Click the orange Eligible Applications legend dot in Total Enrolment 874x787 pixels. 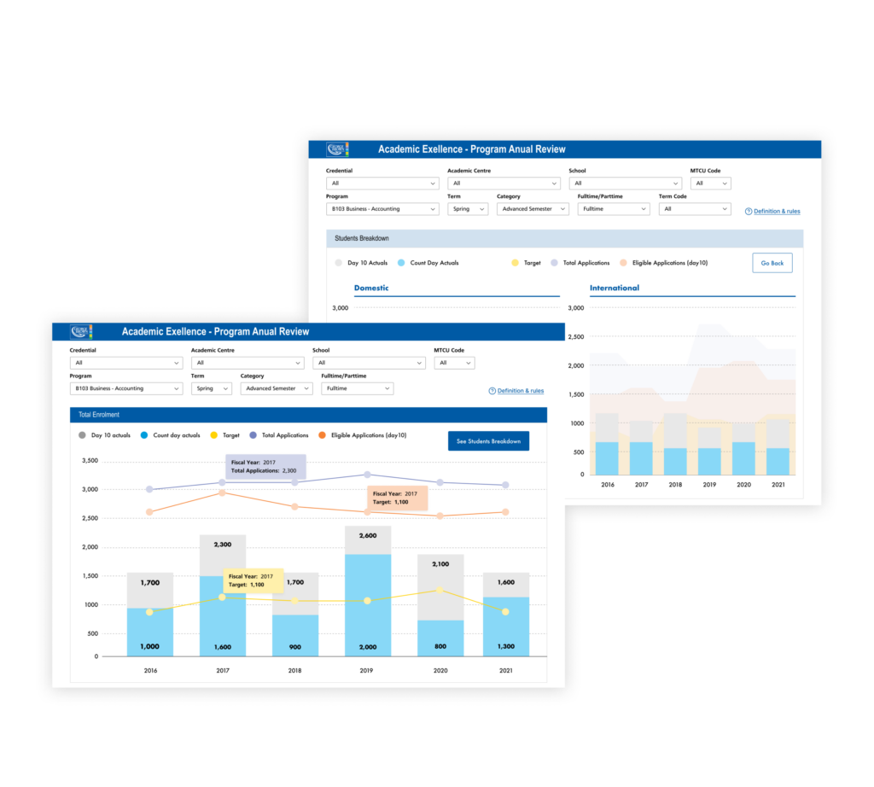[323, 435]
